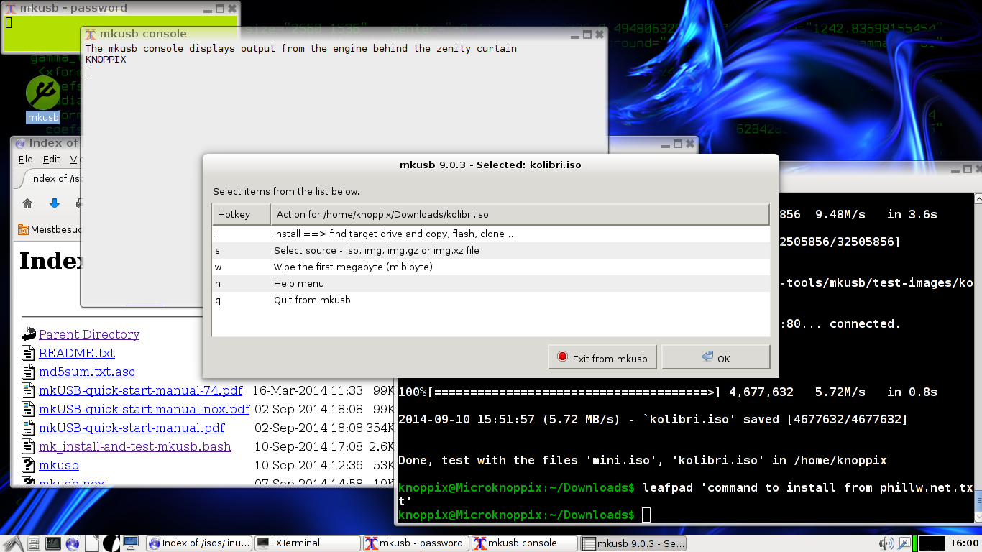982x552 pixels.
Task: Click the file icon beside md5sum.txt.asc
Action: pos(28,372)
